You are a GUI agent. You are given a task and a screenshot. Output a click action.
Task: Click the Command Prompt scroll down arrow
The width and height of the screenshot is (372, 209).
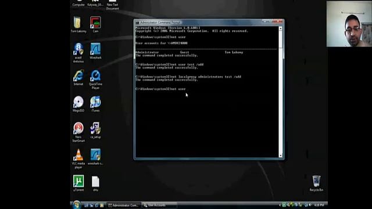pyautogui.click(x=280, y=156)
